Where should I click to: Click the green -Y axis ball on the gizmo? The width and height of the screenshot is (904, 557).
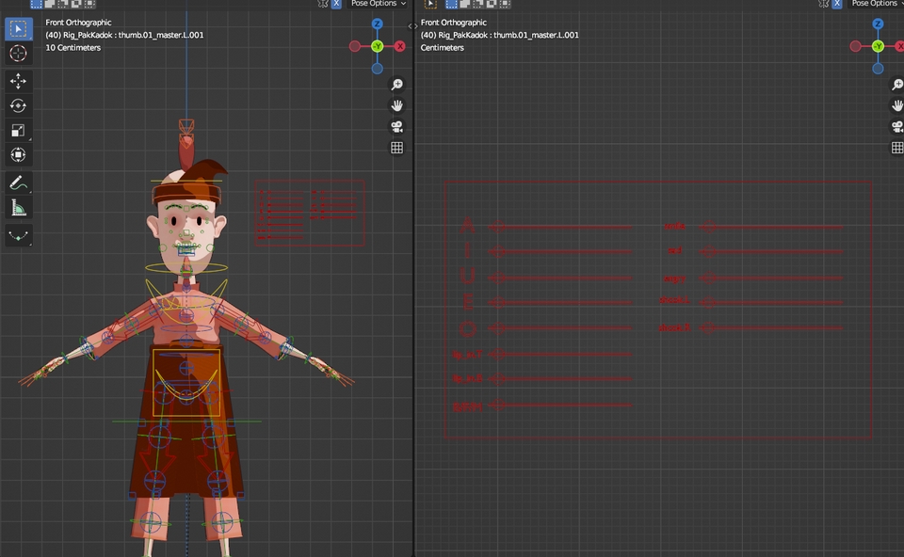tap(376, 45)
